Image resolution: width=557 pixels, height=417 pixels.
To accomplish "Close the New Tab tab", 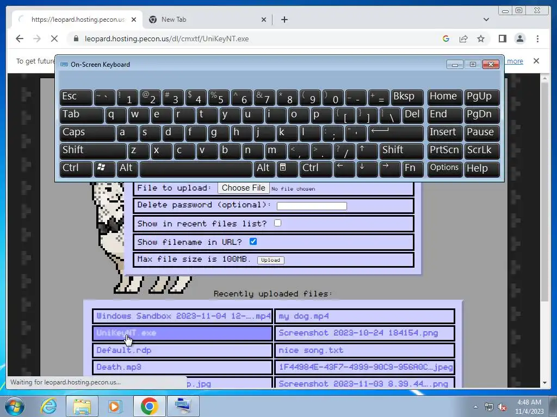I will (264, 20).
